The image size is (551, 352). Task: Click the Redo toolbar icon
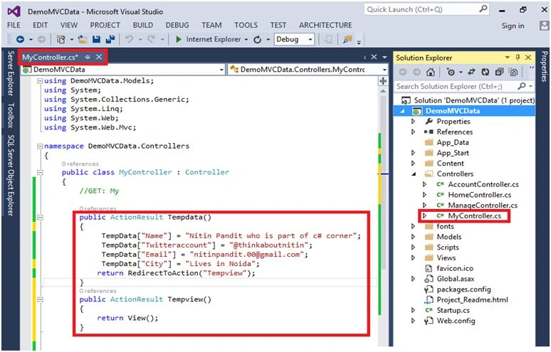pyautogui.click(x=151, y=39)
